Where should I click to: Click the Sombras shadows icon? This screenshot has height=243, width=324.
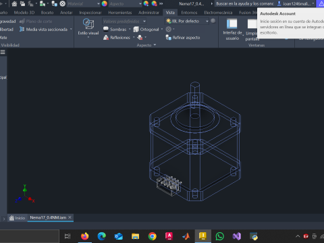[106, 29]
